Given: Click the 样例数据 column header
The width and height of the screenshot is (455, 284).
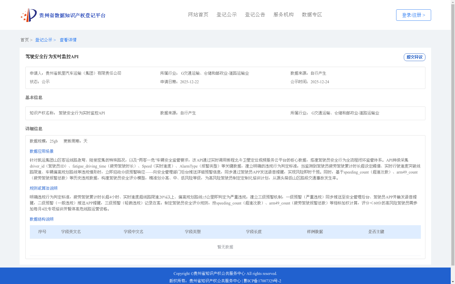Looking at the screenshot, I should coord(315,232).
